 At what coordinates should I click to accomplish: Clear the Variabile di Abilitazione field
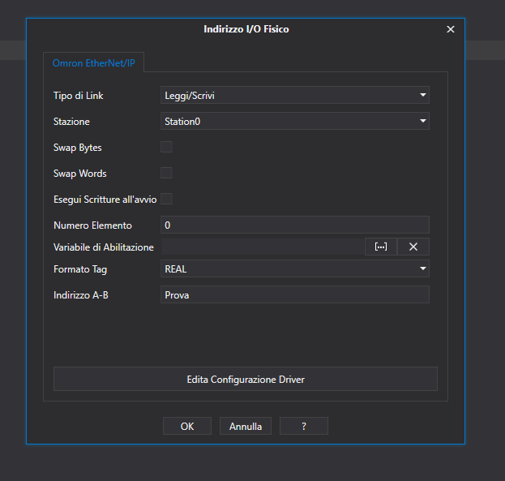413,247
